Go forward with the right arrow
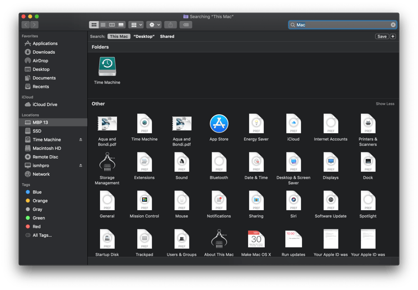 (34, 25)
